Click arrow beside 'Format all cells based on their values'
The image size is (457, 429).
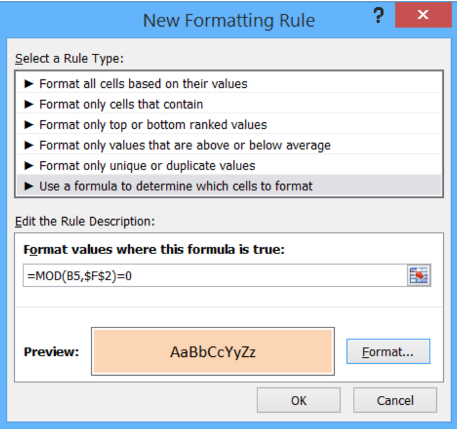[x=29, y=84]
